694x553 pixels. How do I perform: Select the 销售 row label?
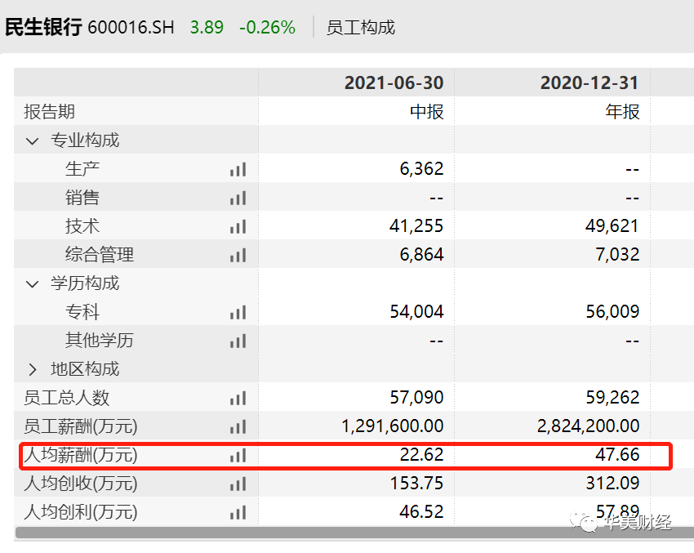82,198
